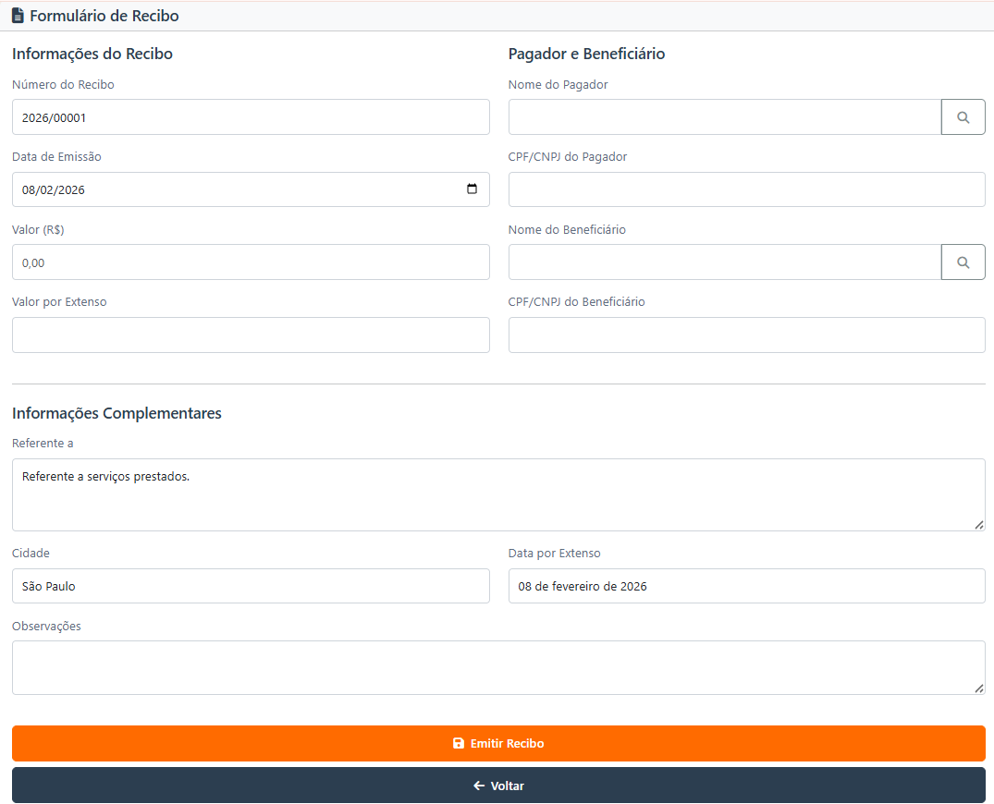
Task: Focus the CPF/CNPJ do Pagador field
Action: (x=746, y=189)
